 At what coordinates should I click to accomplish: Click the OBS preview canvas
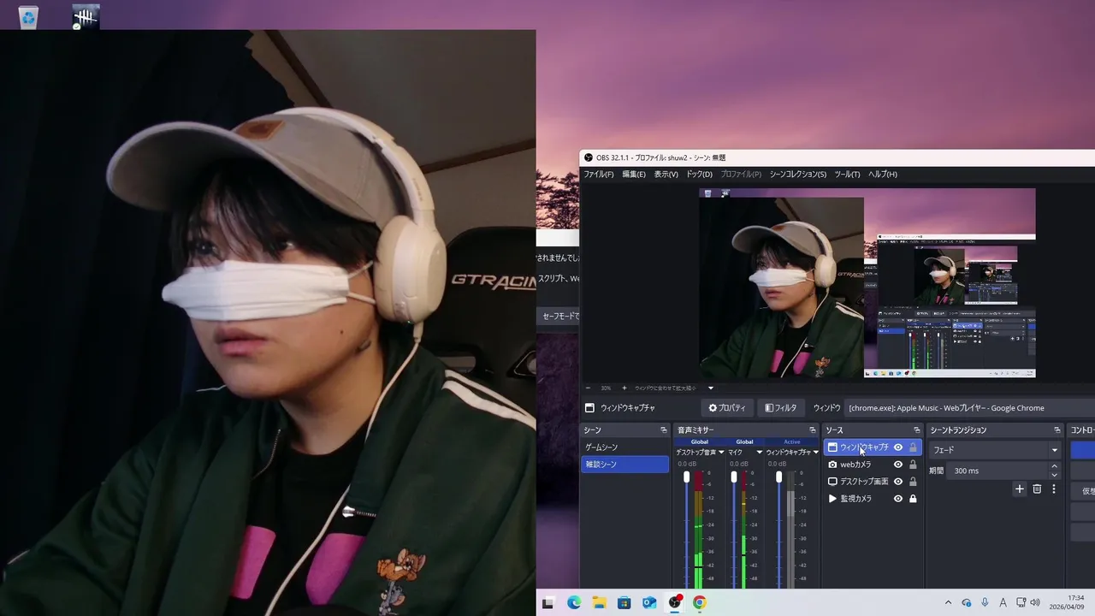pos(867,283)
